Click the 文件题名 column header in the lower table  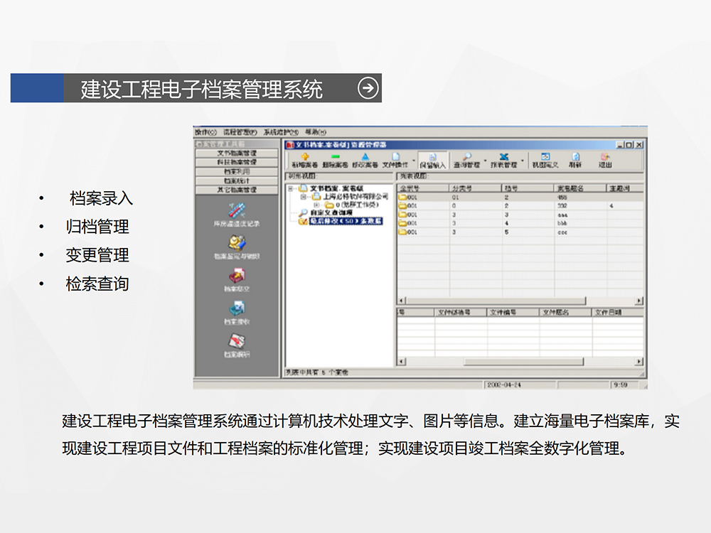pyautogui.click(x=565, y=312)
